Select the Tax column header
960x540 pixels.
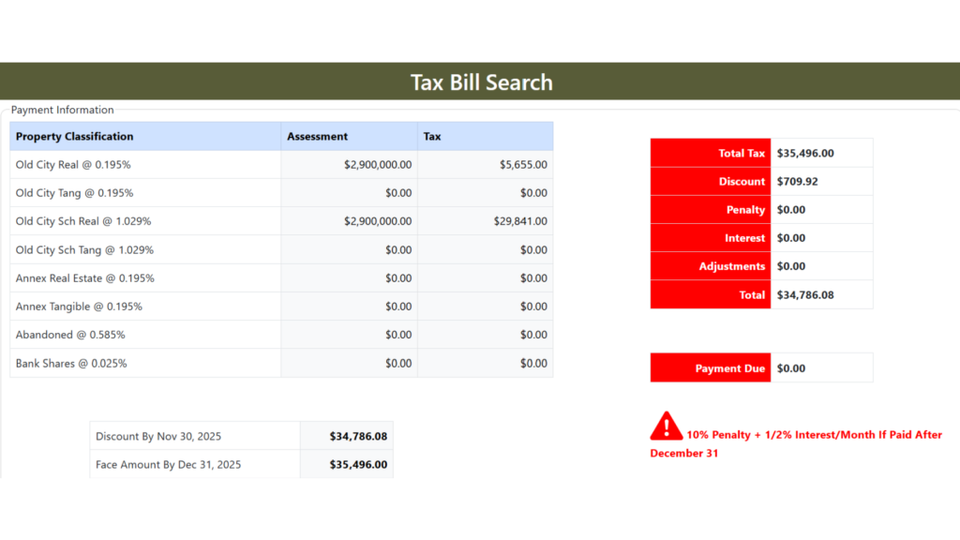(x=486, y=136)
